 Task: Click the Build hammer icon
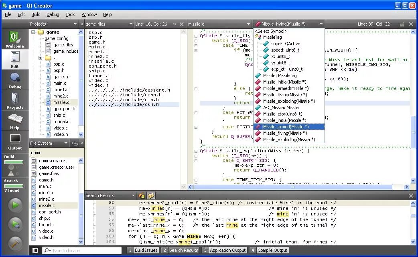tap(15, 243)
